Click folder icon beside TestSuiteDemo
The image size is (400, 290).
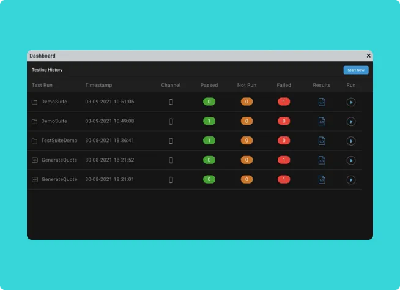[35, 141]
